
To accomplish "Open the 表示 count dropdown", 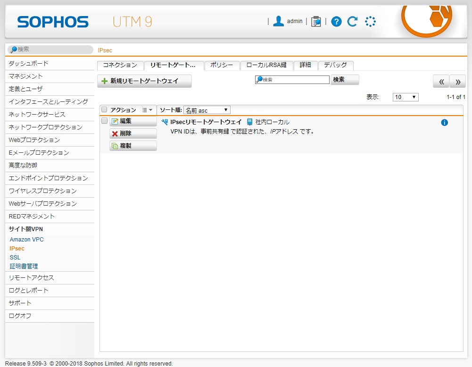I will coord(405,97).
